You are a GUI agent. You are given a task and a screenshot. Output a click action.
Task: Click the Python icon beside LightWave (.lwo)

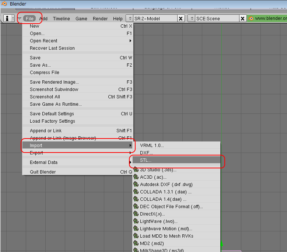(136, 221)
